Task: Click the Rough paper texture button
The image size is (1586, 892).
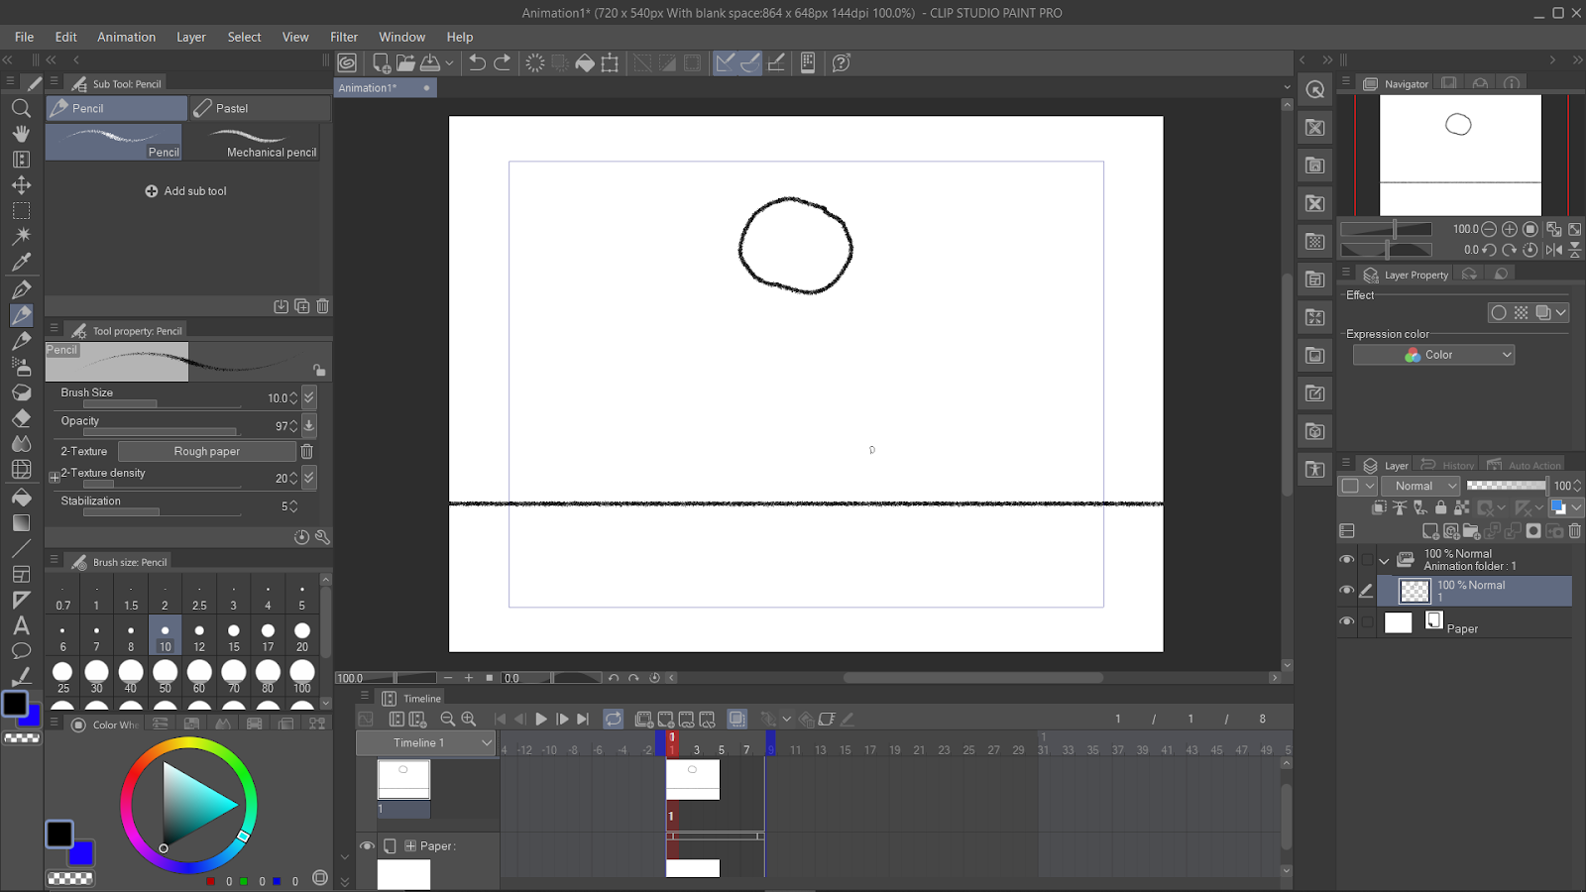Action: tap(207, 451)
